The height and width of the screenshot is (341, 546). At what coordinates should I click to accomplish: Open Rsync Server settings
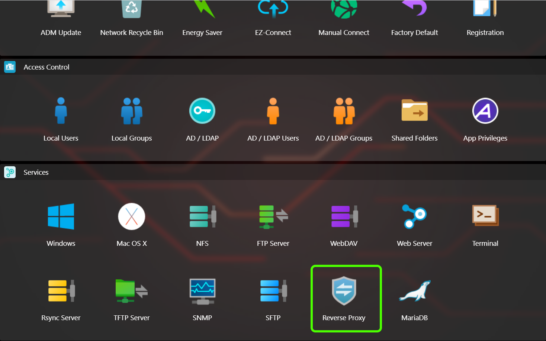(61, 300)
